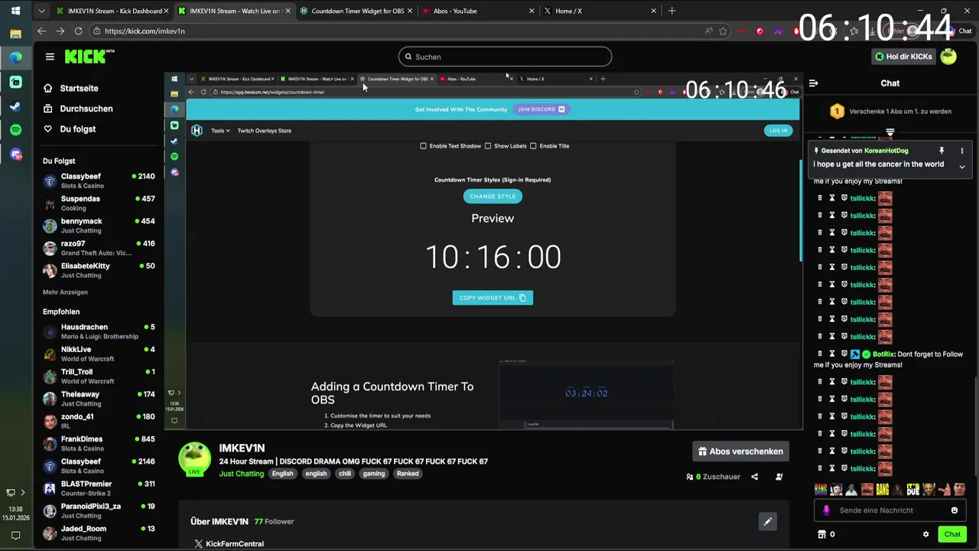Open the Theleaway recommended channel
The image size is (979, 551).
pos(99,399)
